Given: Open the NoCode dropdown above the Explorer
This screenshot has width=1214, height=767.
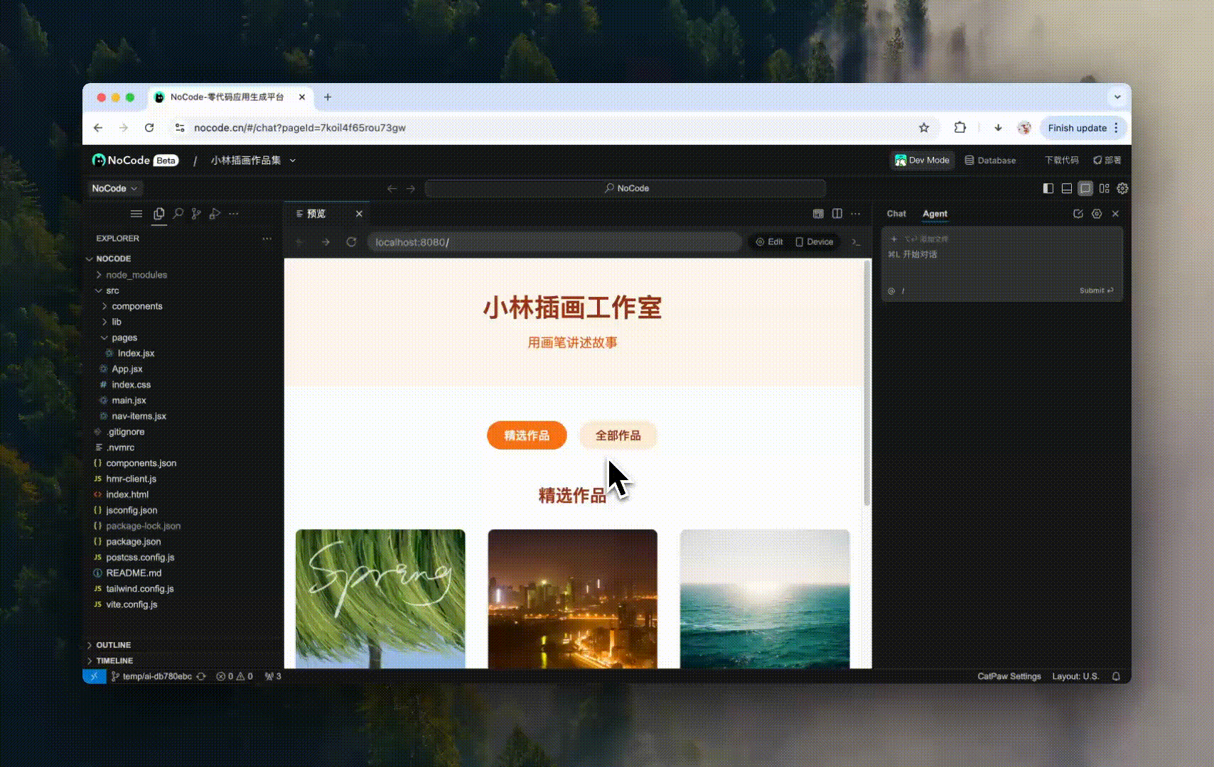Looking at the screenshot, I should [x=114, y=188].
